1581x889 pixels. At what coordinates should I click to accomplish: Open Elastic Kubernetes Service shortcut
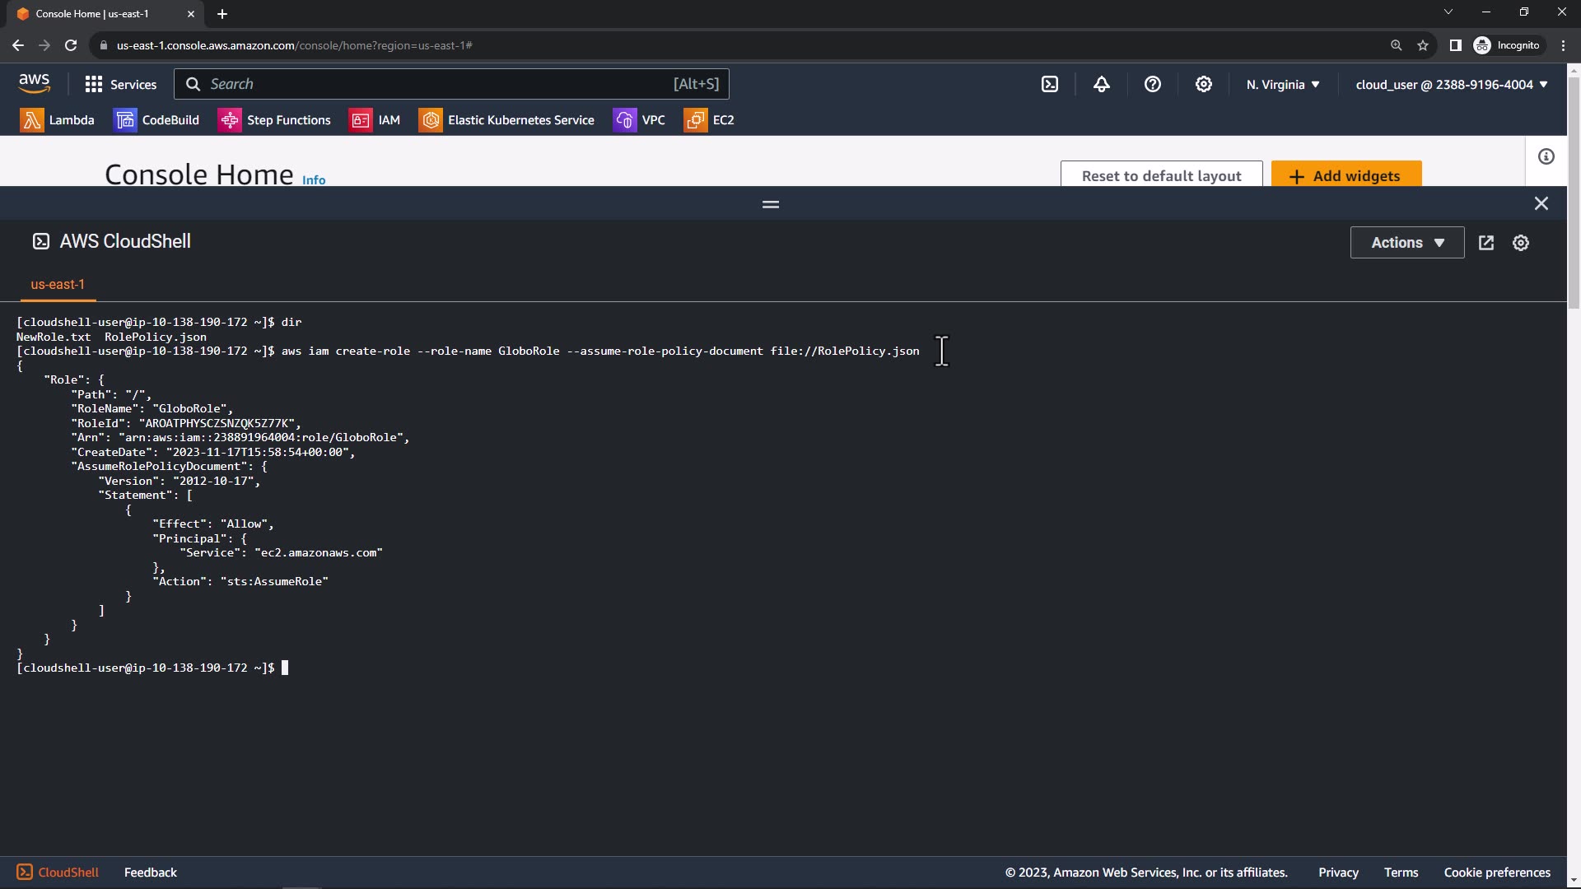506,120
